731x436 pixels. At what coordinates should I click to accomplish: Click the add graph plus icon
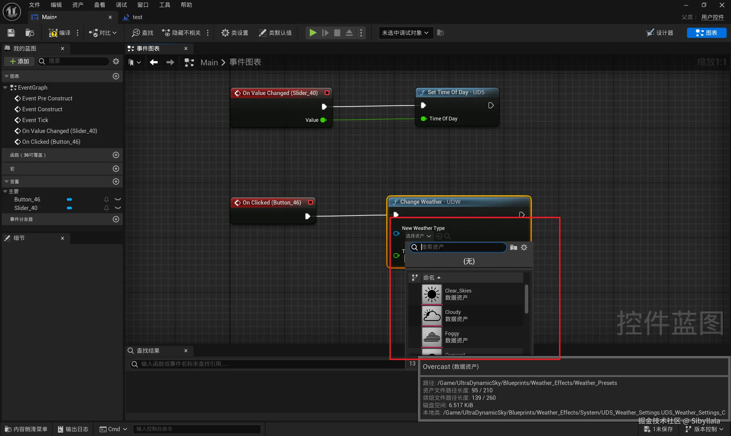[116, 76]
